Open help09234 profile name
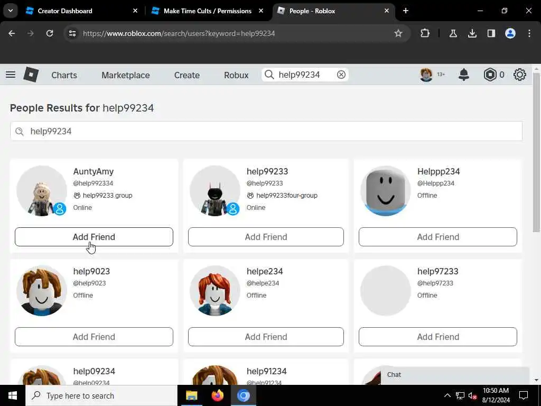 (94, 371)
